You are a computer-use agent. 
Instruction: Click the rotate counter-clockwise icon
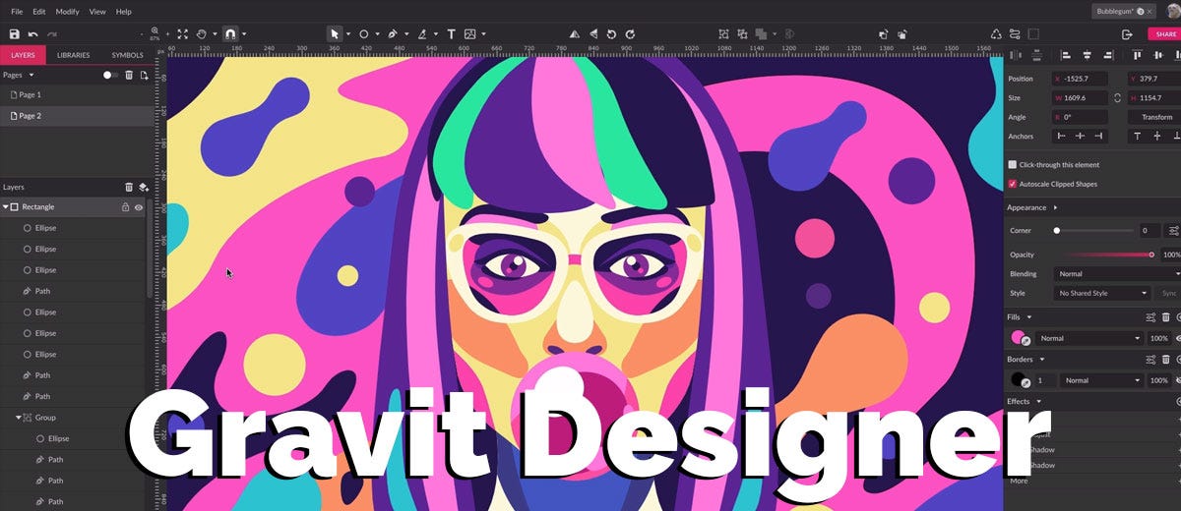click(611, 33)
